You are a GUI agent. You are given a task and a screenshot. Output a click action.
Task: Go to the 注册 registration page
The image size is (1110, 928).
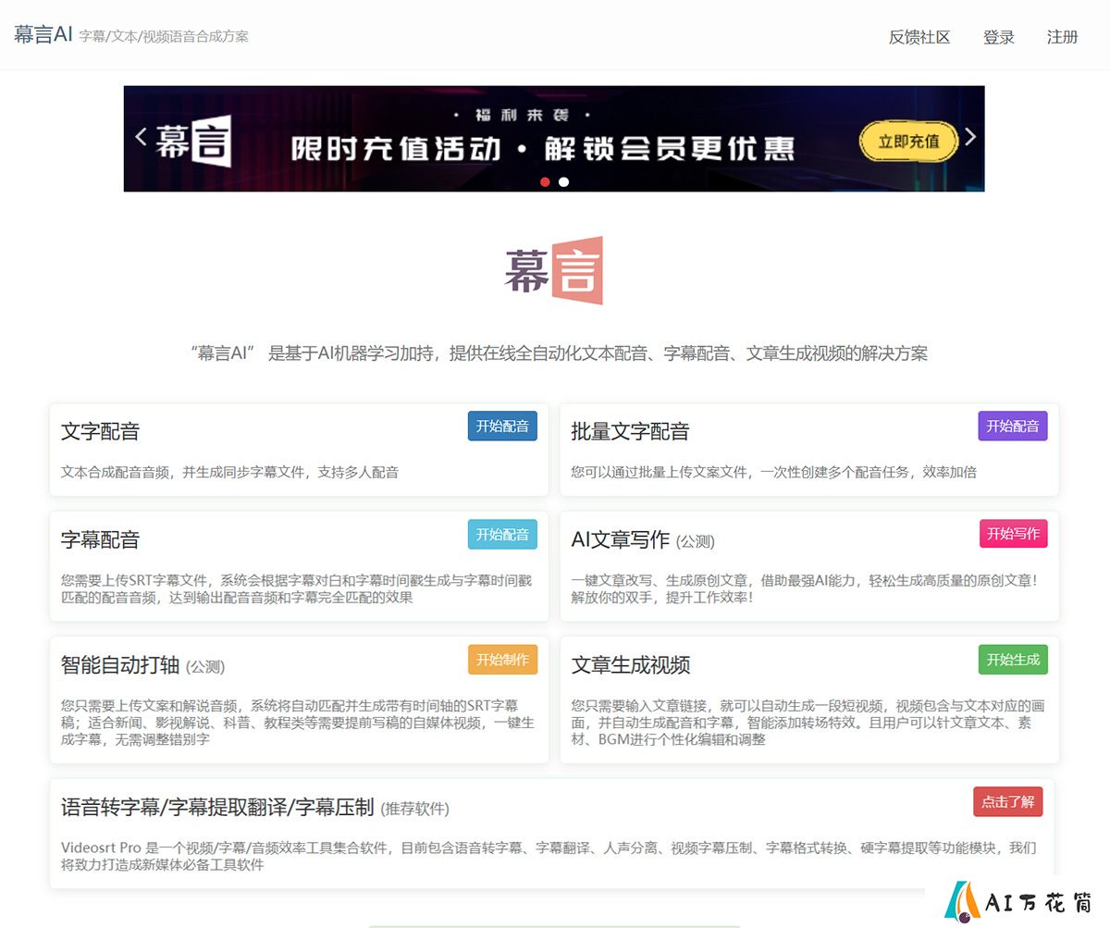(1063, 37)
